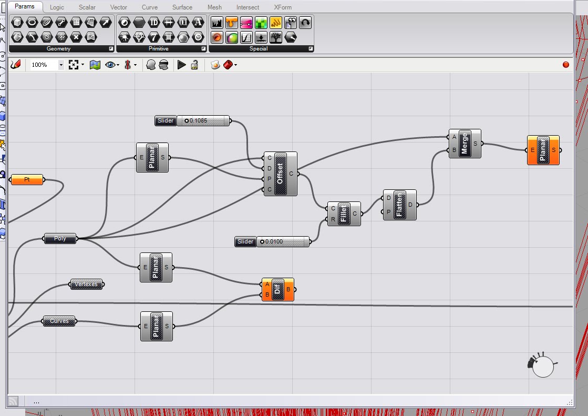Select the Curve parameter icon
The image size is (588, 416).
pos(32,37)
